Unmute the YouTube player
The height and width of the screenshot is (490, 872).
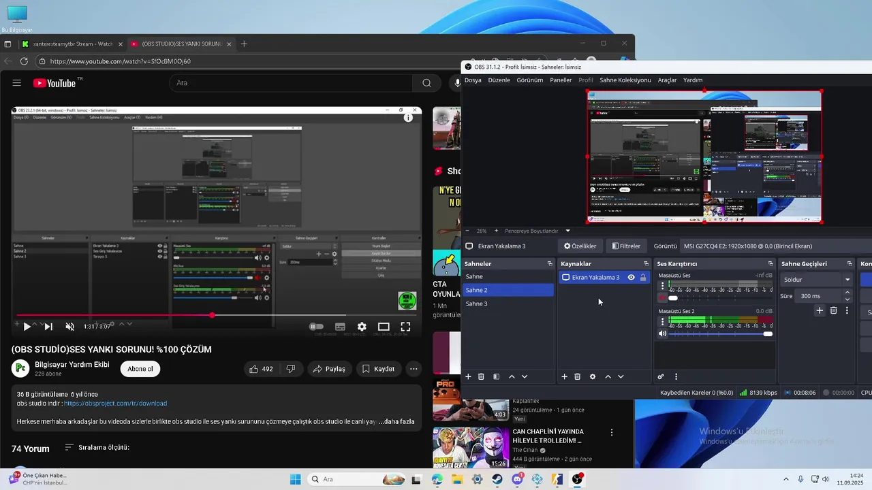point(69,327)
